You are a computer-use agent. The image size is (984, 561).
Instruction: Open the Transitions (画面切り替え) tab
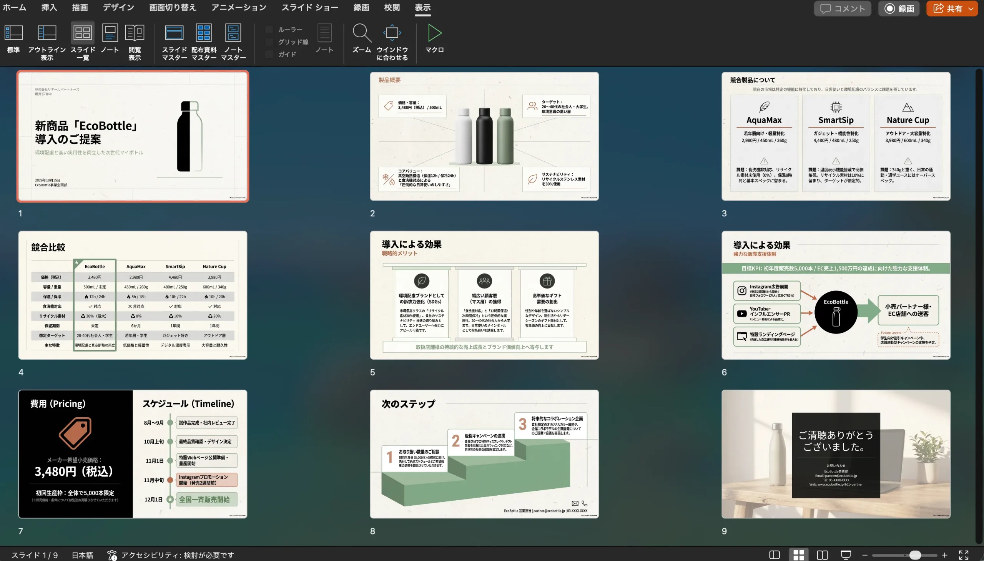coord(173,7)
